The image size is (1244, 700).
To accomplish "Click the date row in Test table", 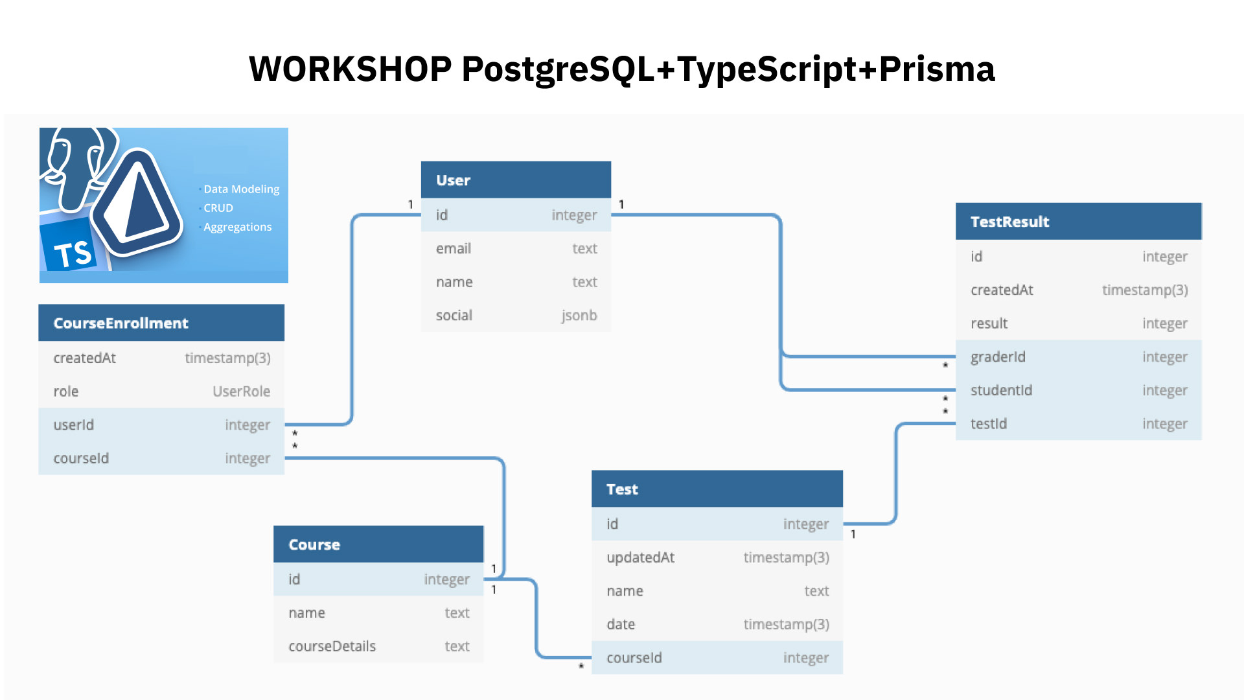I will coord(717,624).
